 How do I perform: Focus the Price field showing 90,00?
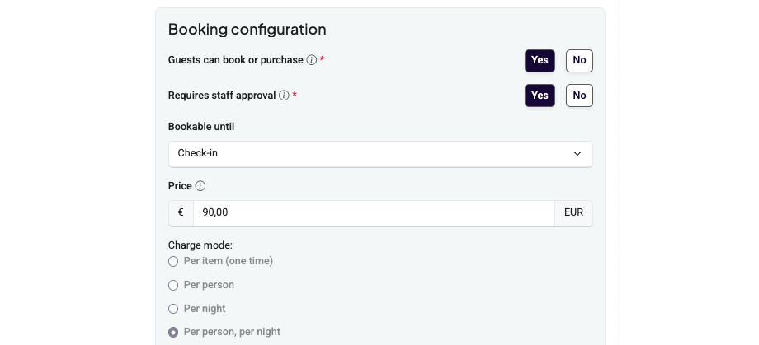click(x=374, y=213)
